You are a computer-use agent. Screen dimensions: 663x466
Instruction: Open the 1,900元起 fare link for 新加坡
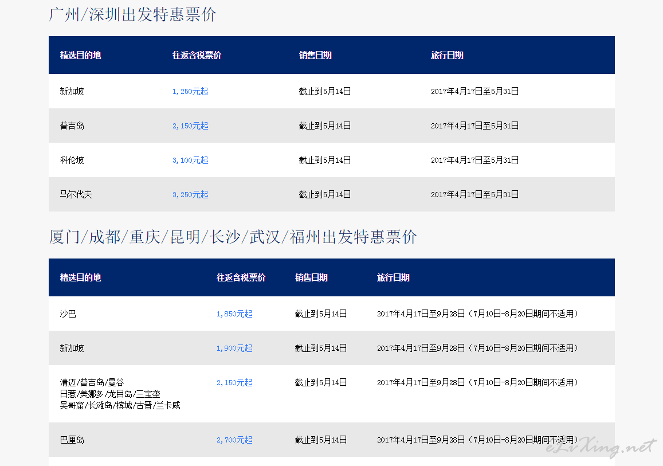[234, 348]
